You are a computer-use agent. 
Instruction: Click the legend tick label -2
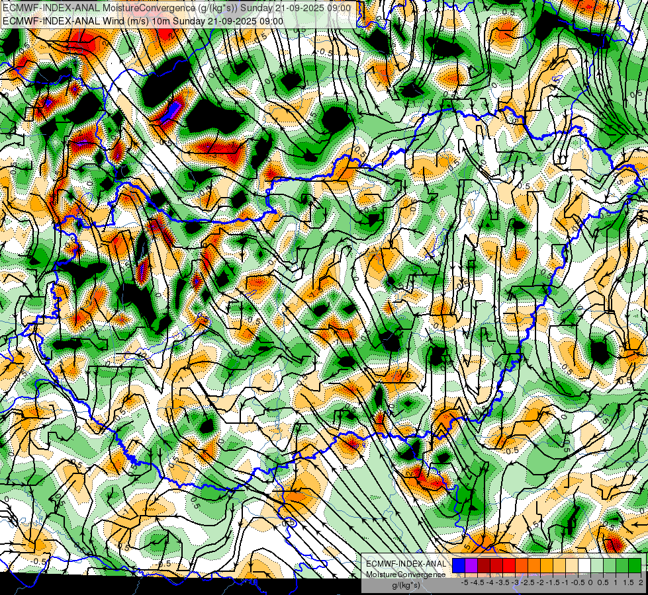point(541,582)
